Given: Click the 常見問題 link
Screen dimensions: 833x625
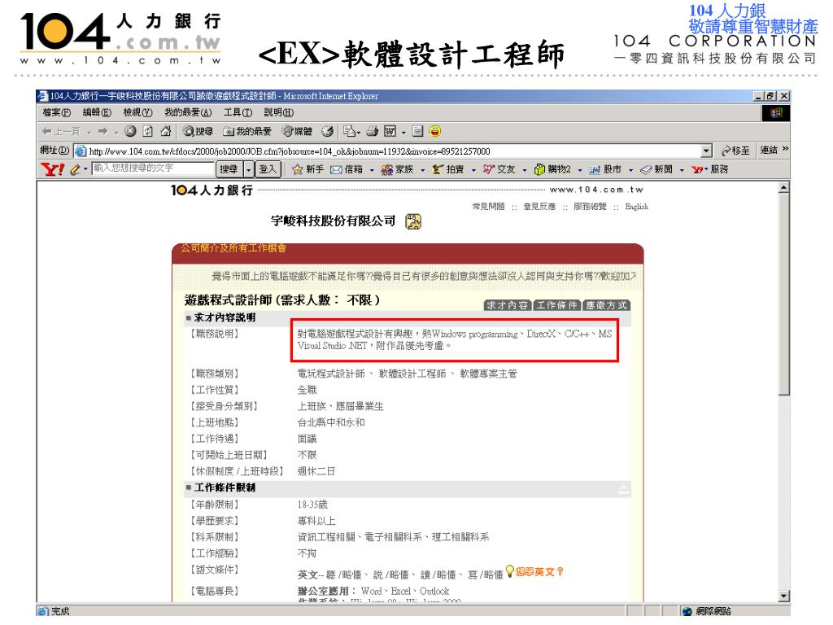Looking at the screenshot, I should pyautogui.click(x=488, y=206).
